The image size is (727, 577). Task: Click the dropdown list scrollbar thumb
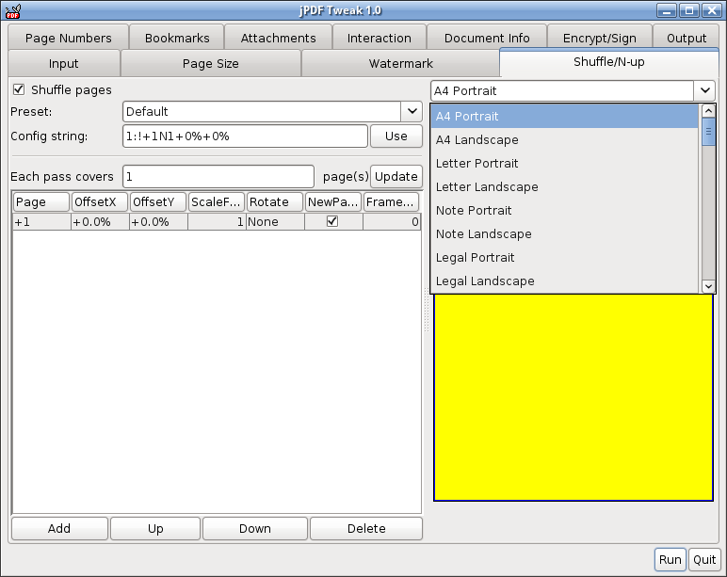coord(708,132)
